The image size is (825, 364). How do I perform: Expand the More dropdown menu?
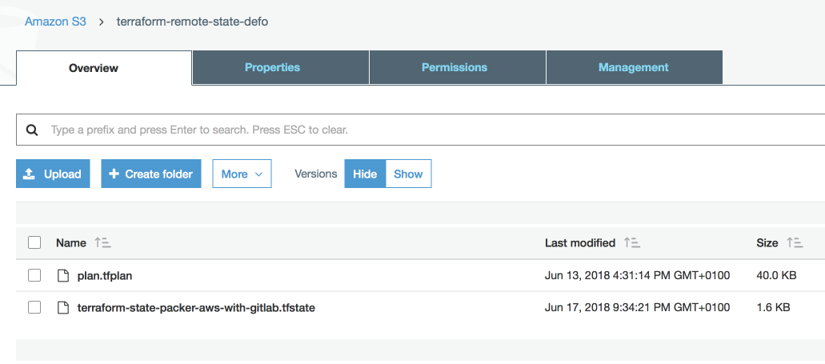click(242, 174)
